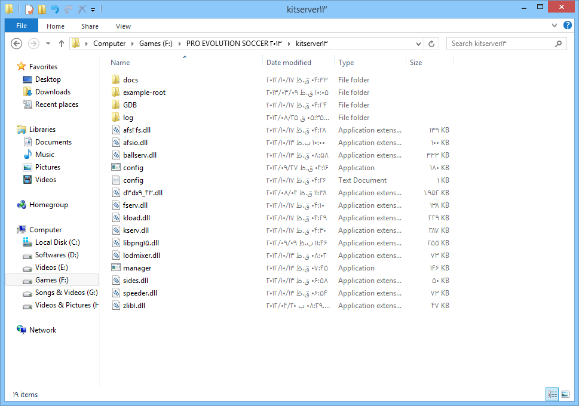Click Games (F:) in the address breadcrumb
The height and width of the screenshot is (406, 579).
tap(154, 44)
